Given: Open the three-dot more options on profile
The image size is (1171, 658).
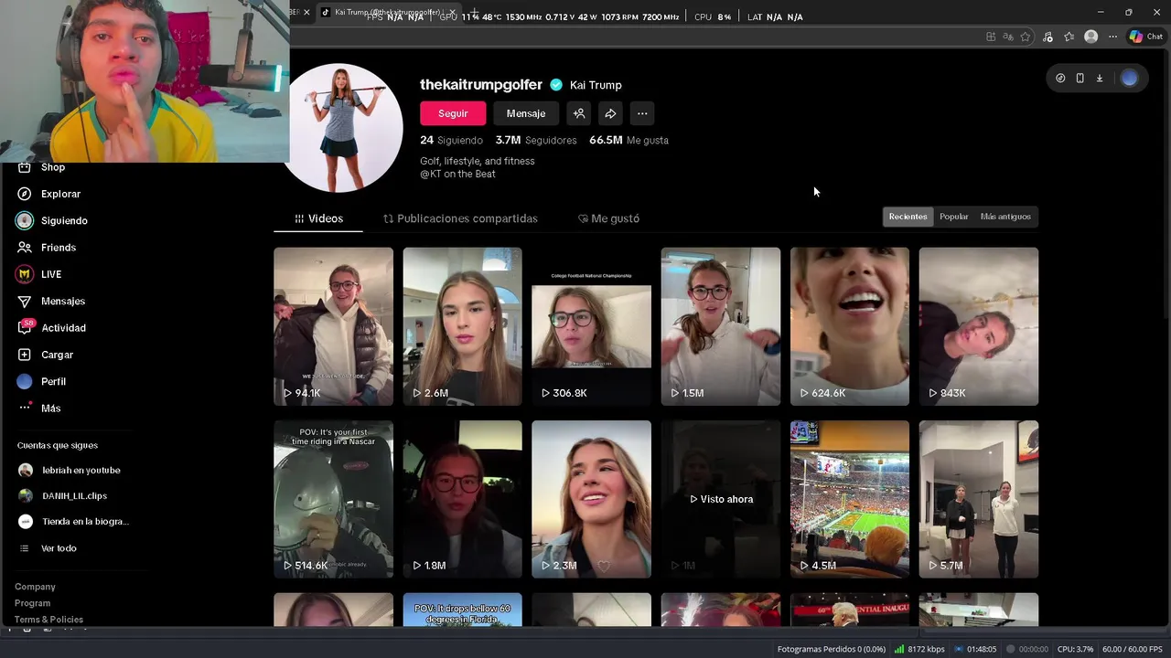Looking at the screenshot, I should pyautogui.click(x=642, y=113).
